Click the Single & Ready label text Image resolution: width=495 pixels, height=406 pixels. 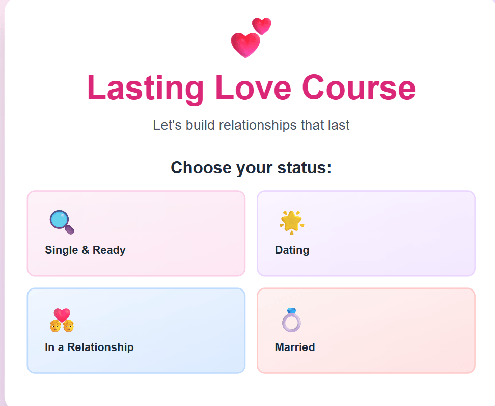(x=85, y=250)
